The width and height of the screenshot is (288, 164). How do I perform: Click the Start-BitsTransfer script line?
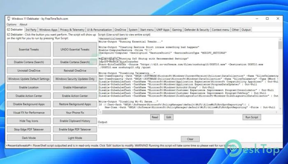click(x=181, y=64)
